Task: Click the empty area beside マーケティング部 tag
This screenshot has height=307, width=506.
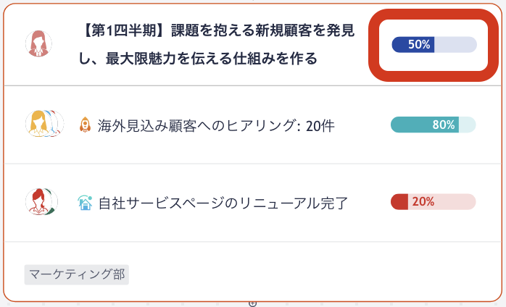Action: point(310,274)
